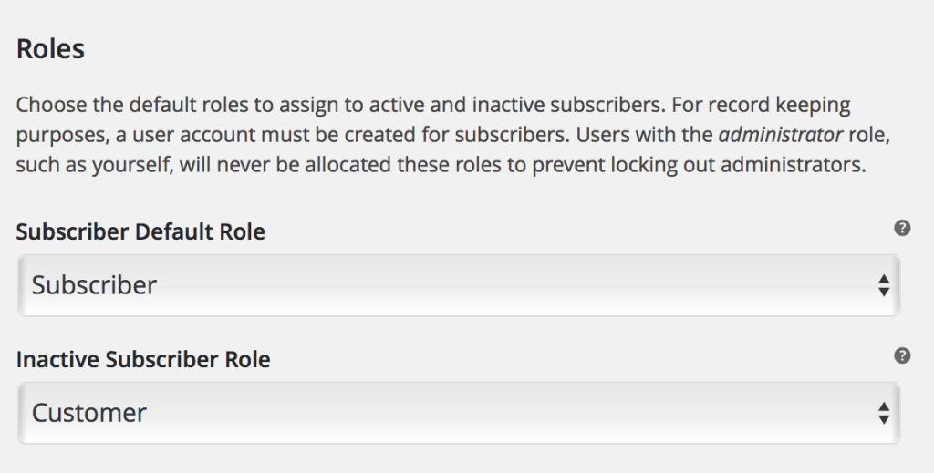Open the Subscriber Default Role dropdown
934x473 pixels.
click(459, 285)
